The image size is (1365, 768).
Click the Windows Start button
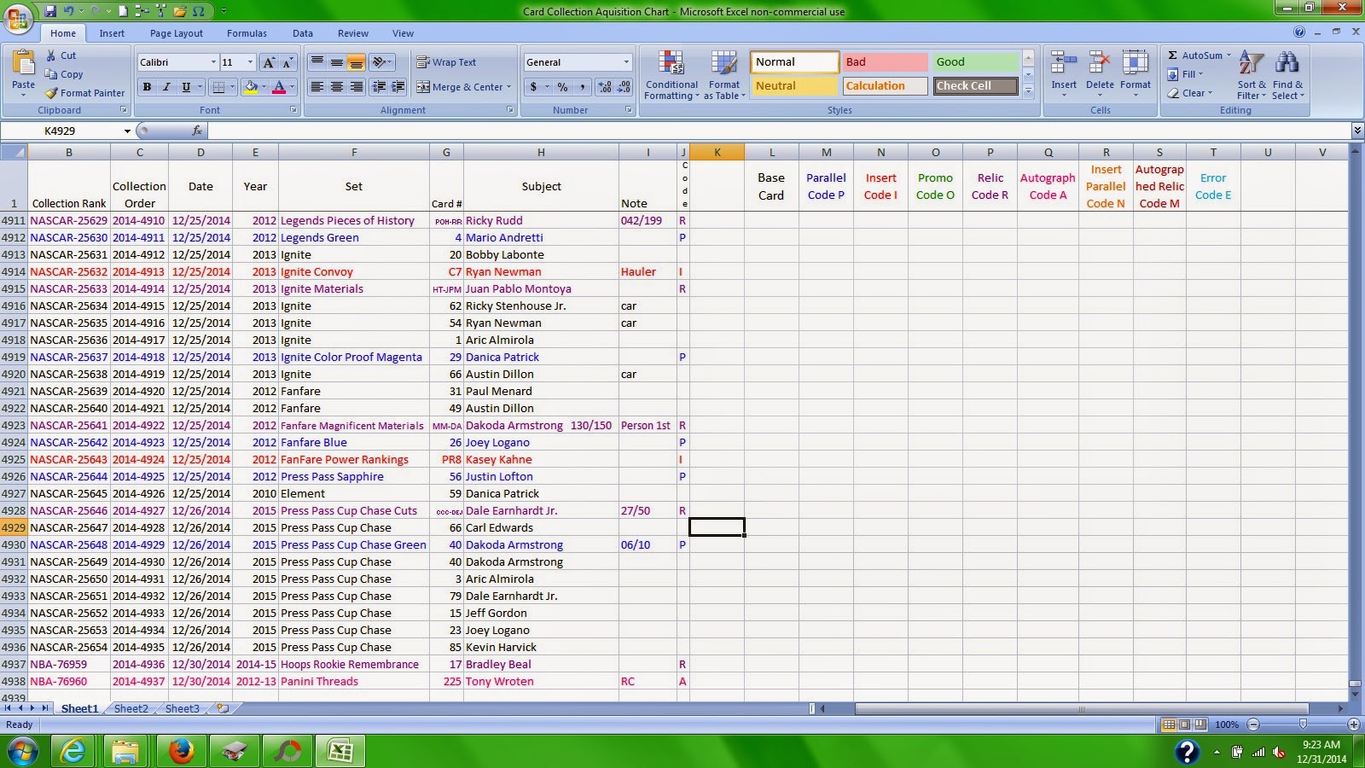click(x=21, y=751)
